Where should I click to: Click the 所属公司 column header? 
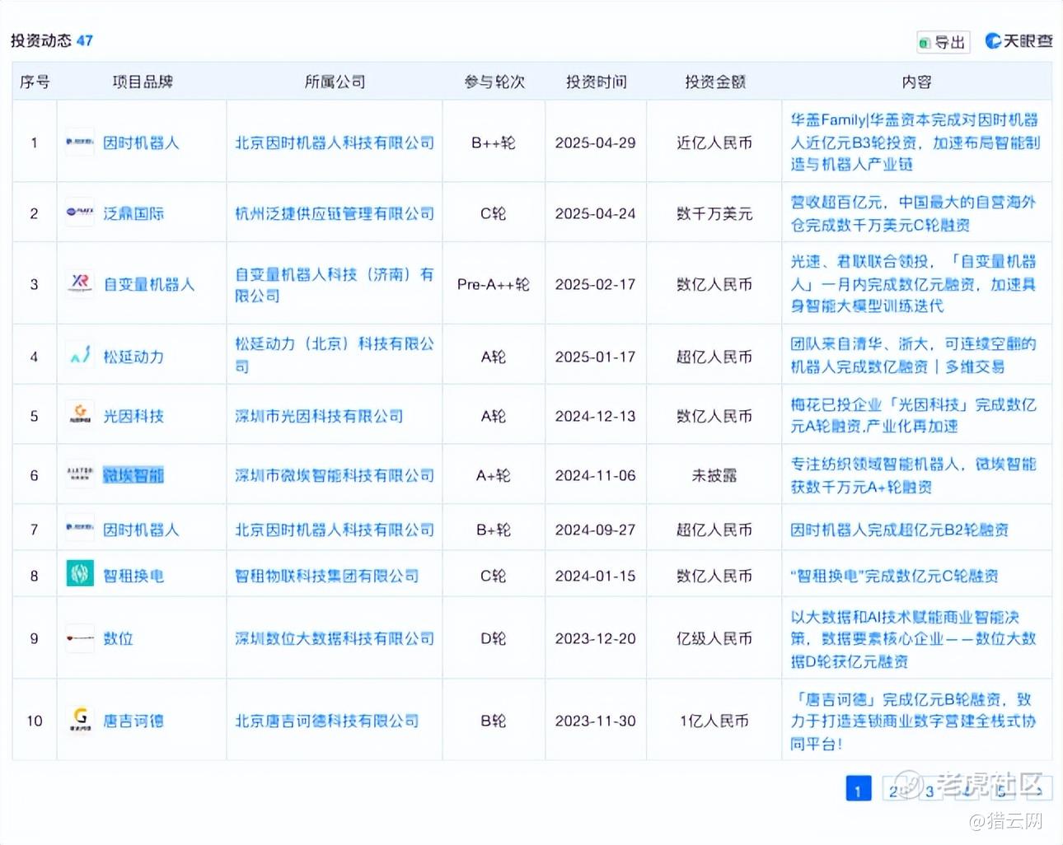(x=335, y=82)
